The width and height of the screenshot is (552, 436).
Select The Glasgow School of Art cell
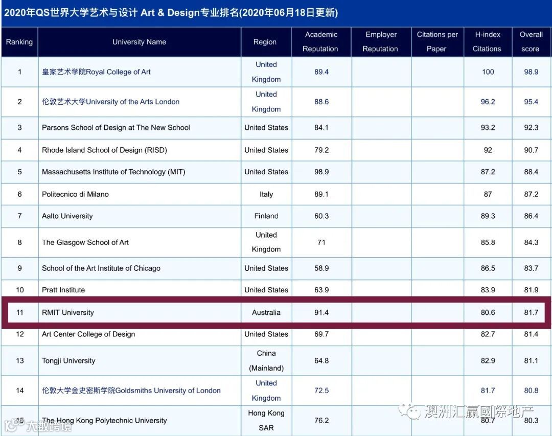[x=140, y=242]
